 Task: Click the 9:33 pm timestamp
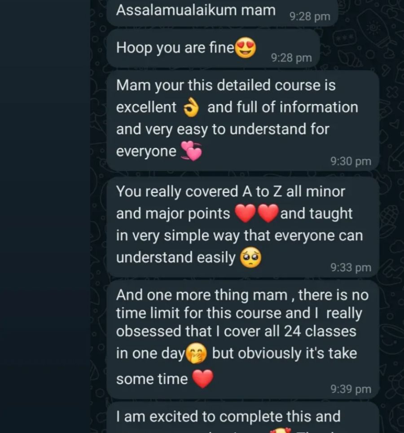pos(351,267)
